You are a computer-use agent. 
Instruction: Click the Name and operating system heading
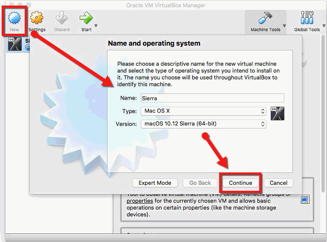tap(154, 44)
